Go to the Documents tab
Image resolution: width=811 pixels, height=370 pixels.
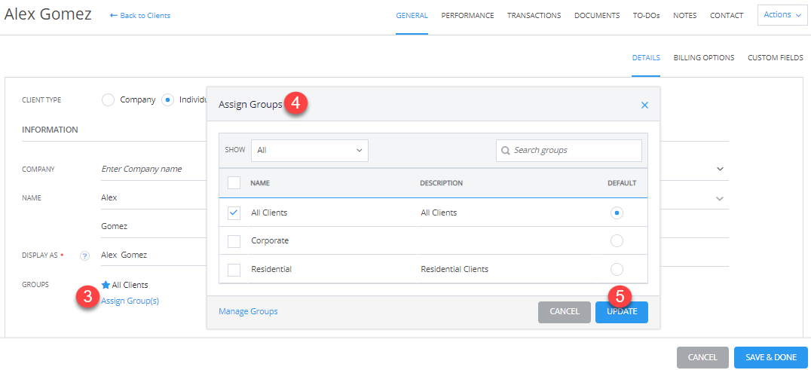597,16
